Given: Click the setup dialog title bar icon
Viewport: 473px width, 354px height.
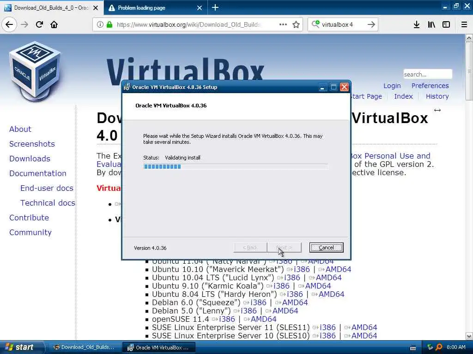Looking at the screenshot, I should [127, 87].
